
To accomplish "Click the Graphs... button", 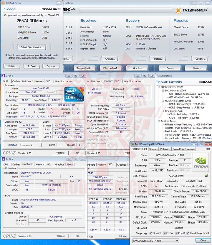I will pyautogui.click(x=138, y=68).
